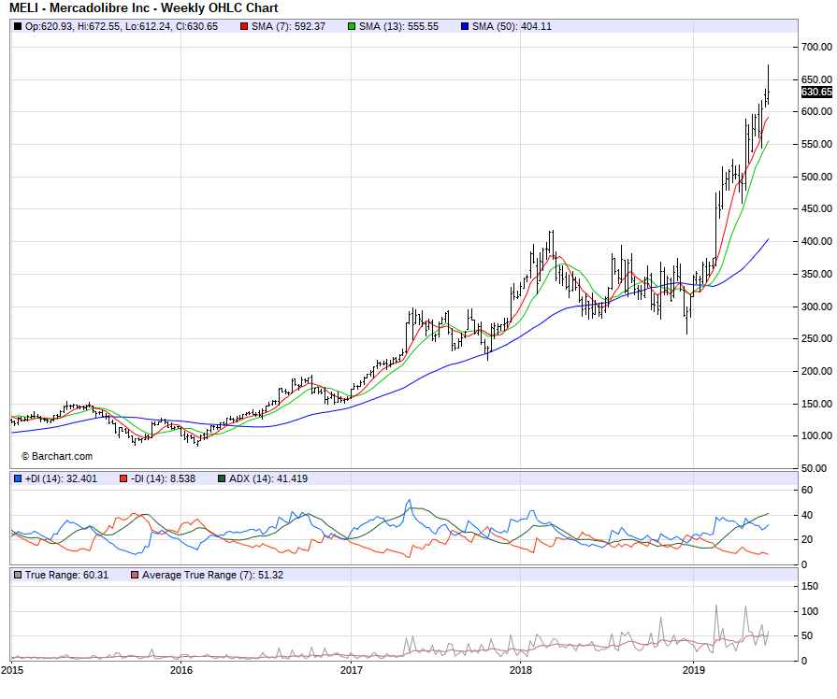
Task: Click the gray True Range legend square
Action: point(18,575)
